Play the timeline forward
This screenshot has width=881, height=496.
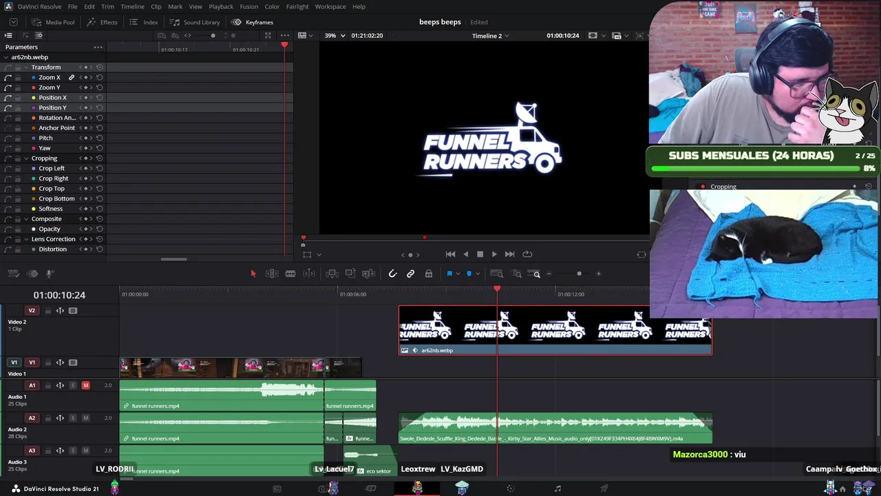pyautogui.click(x=494, y=254)
